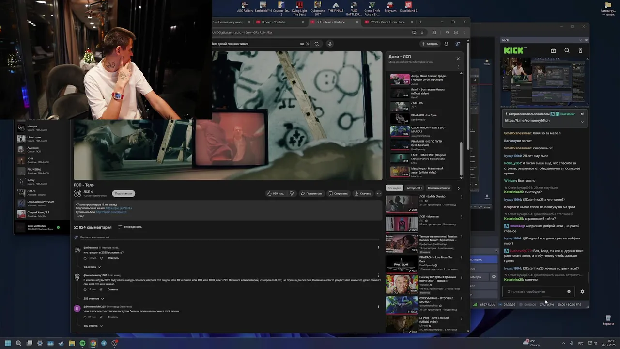Dislike the ЛСП - Тело video
Image resolution: width=620 pixels, height=349 pixels.
pos(292,193)
